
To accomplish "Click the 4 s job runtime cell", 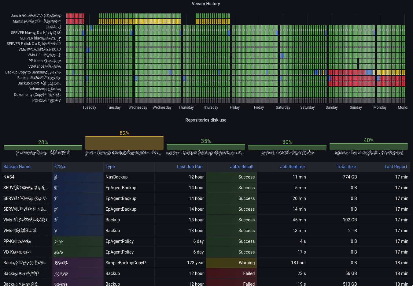I will click(x=282, y=241).
